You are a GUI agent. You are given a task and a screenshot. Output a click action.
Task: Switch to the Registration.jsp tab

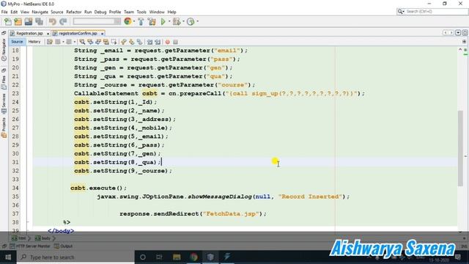(29, 34)
